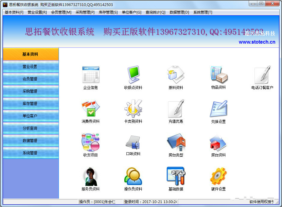Open the 口味资料 icon
The image size is (282, 207).
coord(133,142)
